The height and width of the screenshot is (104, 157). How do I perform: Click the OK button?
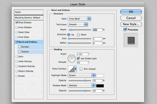(x=131, y=12)
